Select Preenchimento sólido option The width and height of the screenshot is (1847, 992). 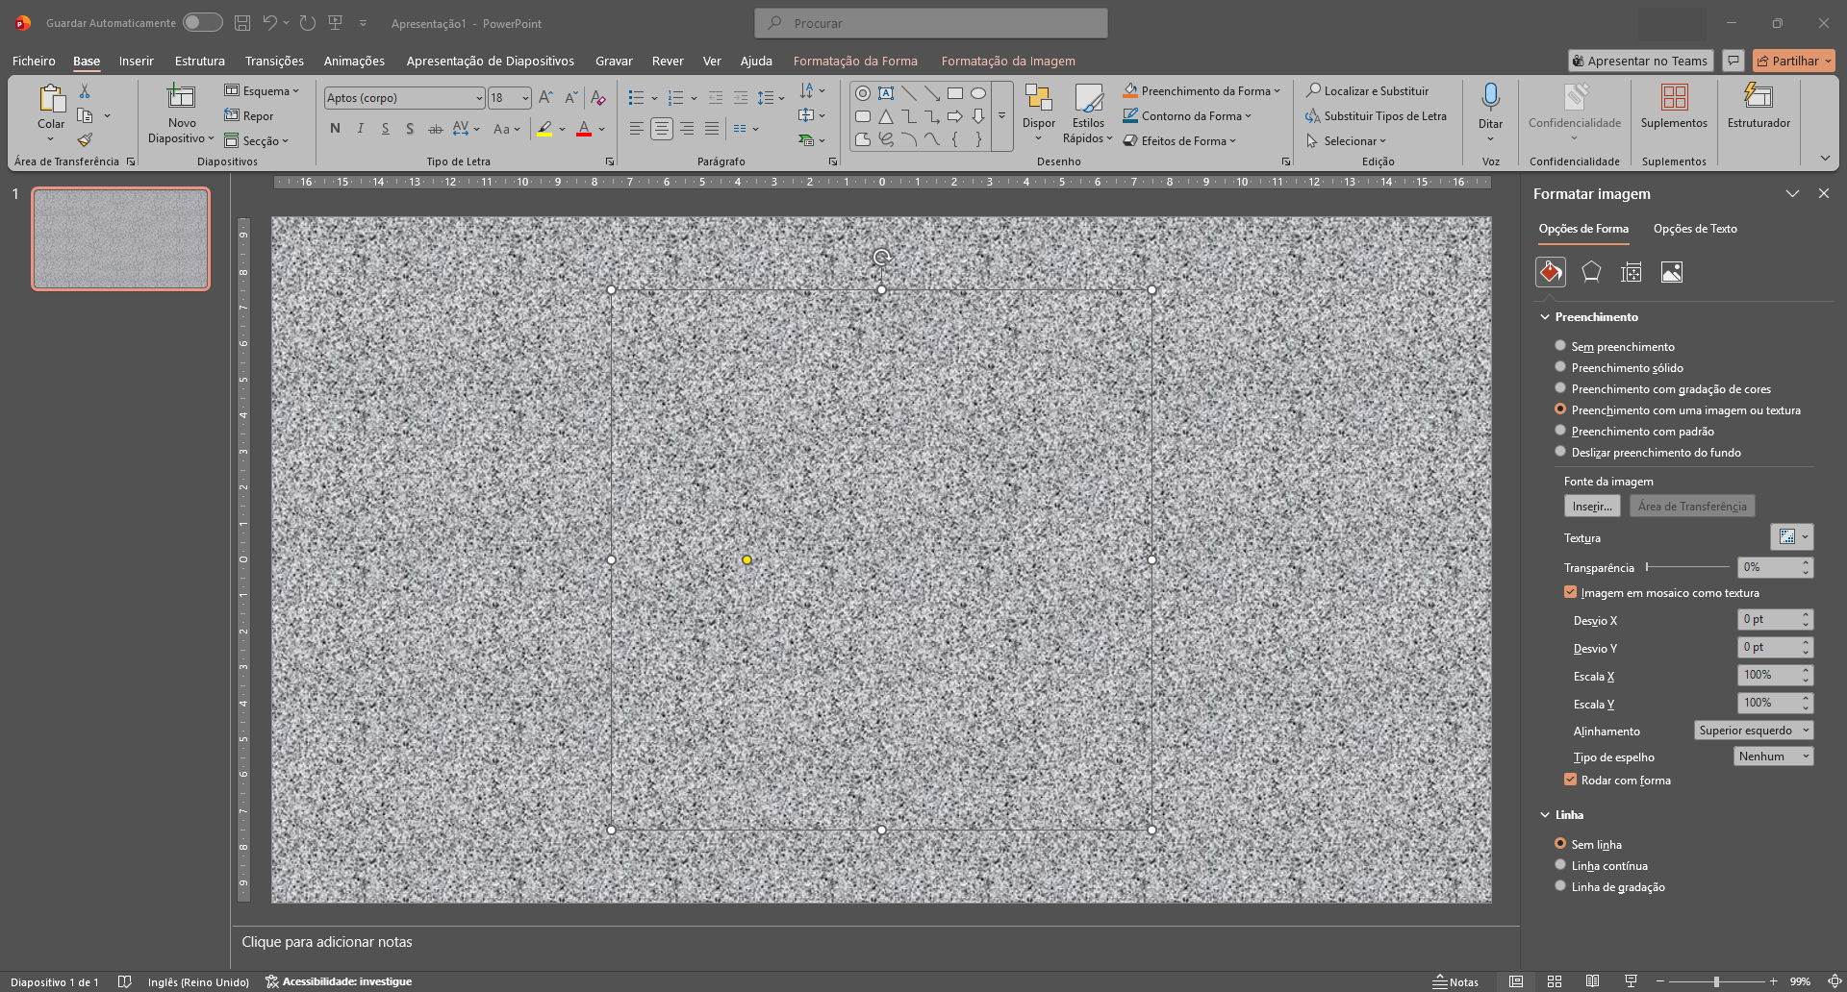[x=1560, y=367]
